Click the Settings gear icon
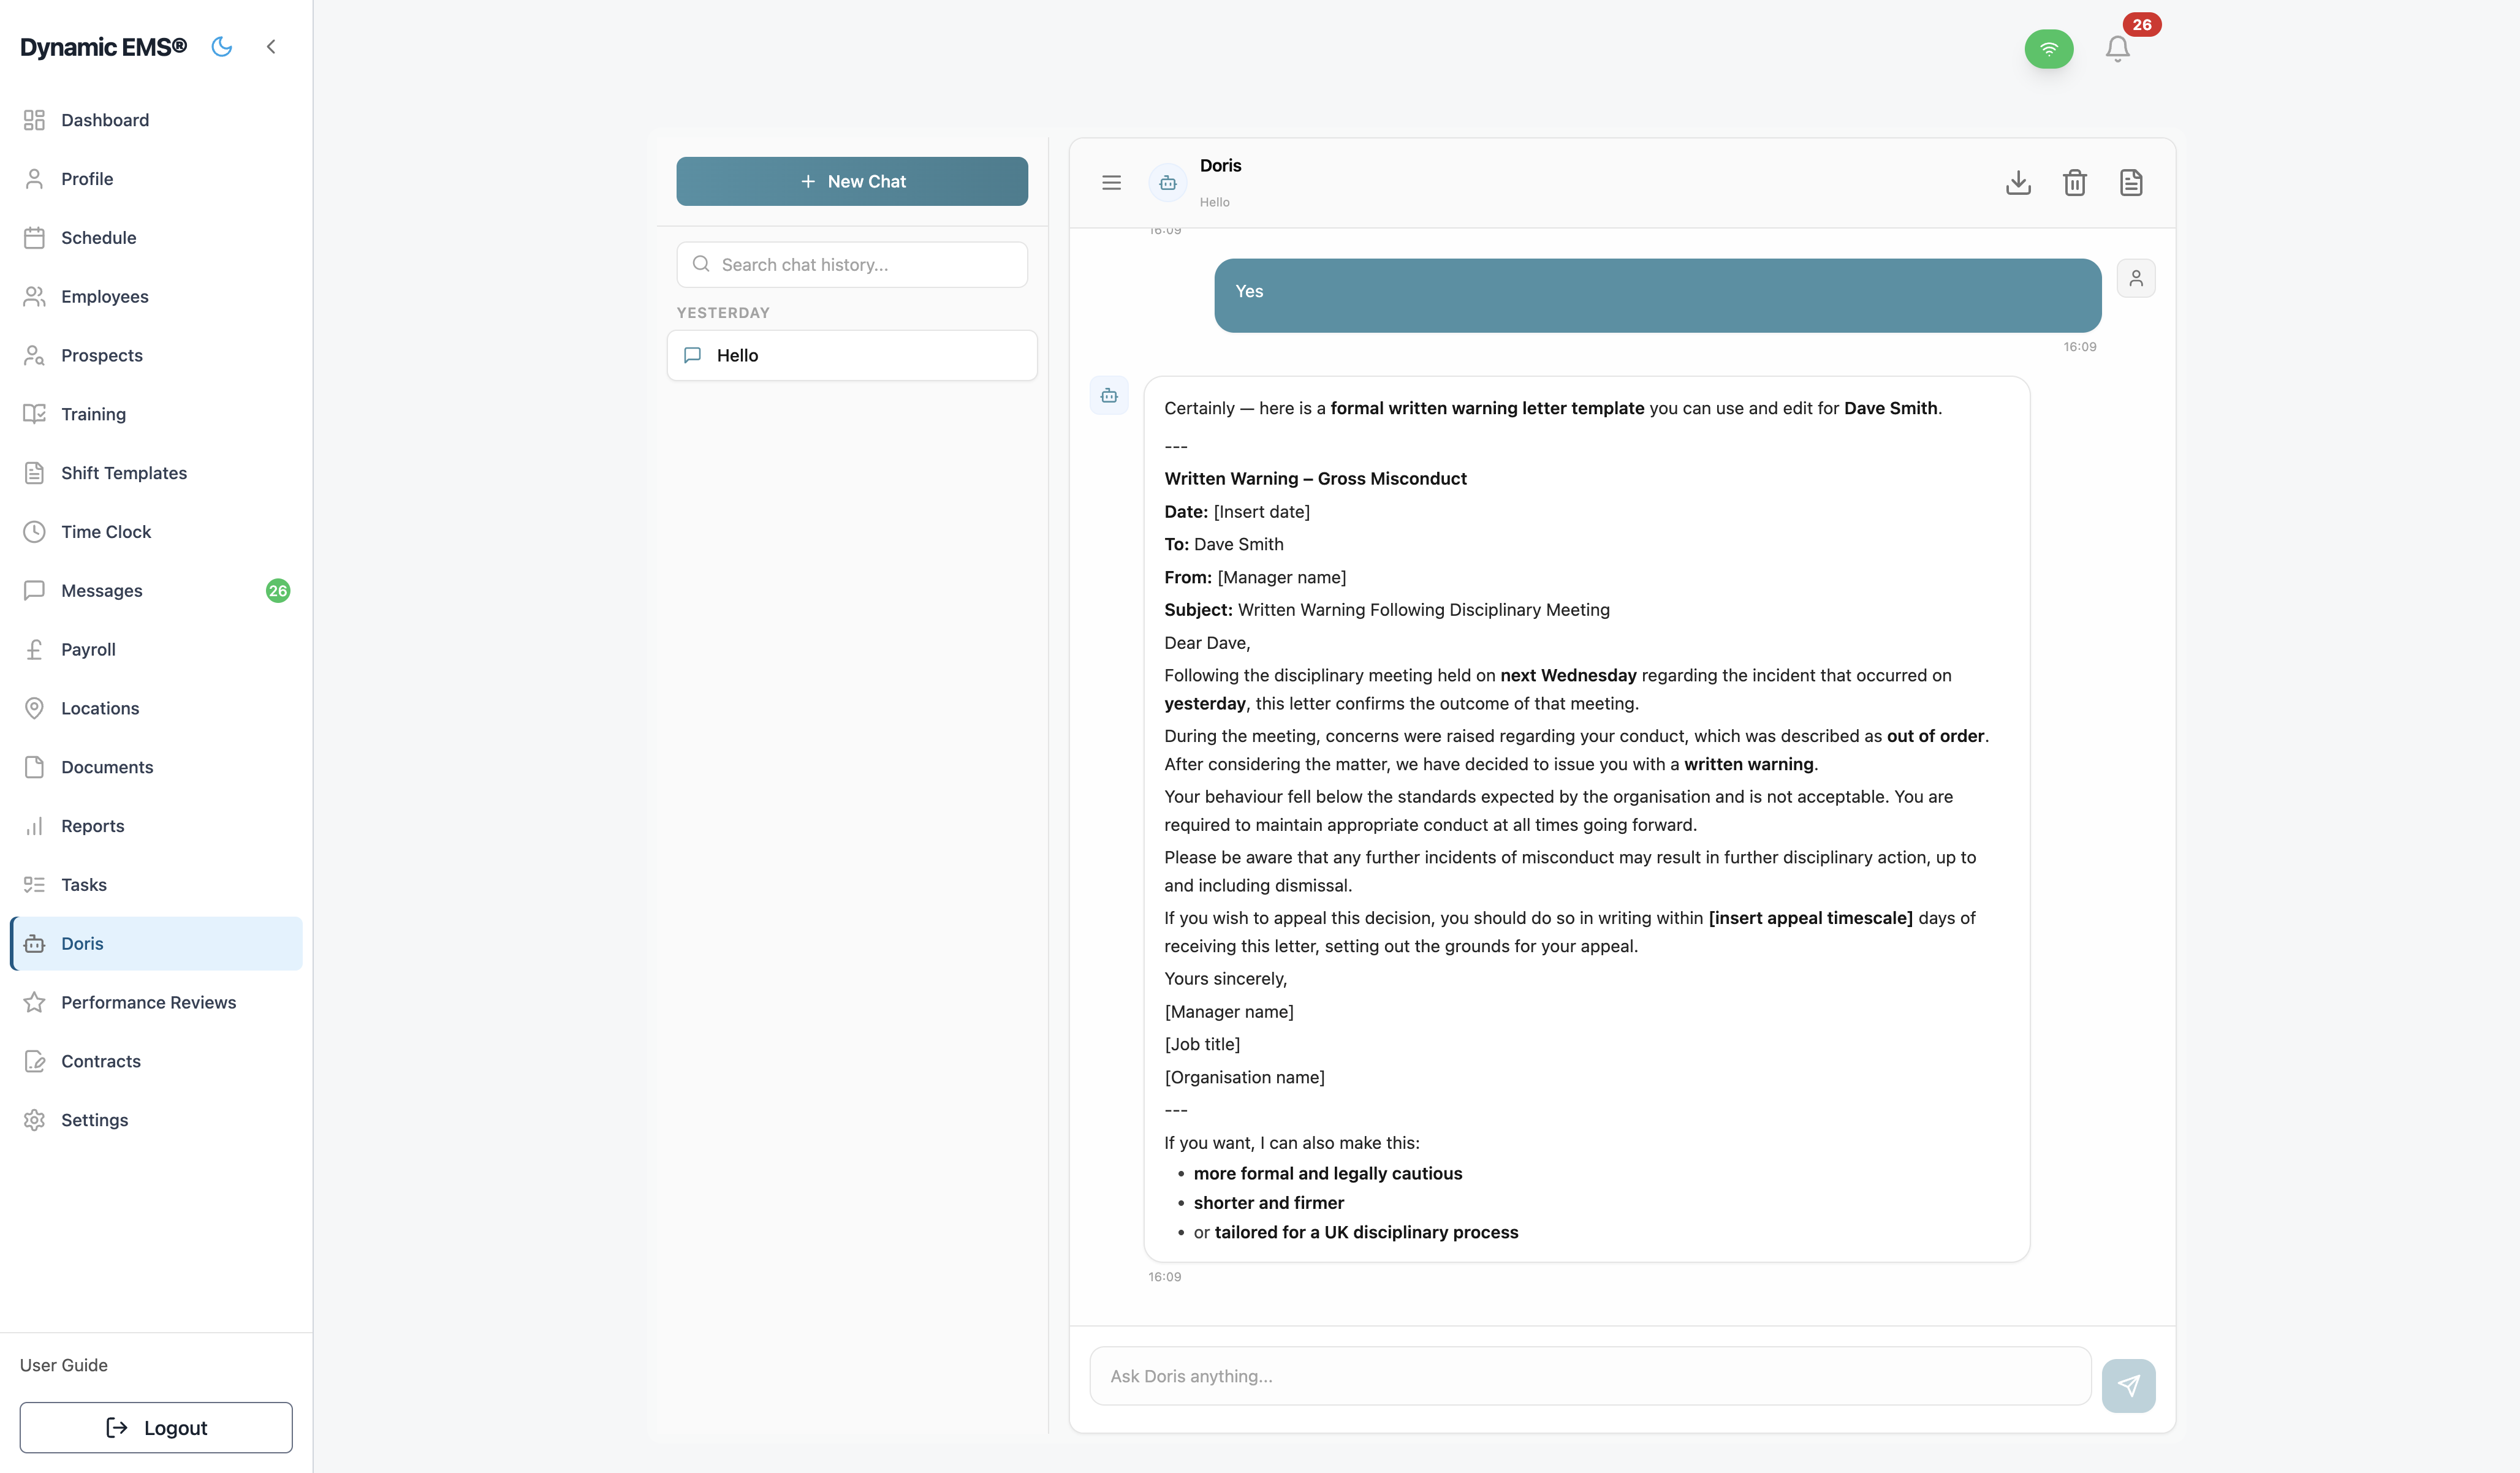The height and width of the screenshot is (1473, 2520). [x=34, y=1120]
